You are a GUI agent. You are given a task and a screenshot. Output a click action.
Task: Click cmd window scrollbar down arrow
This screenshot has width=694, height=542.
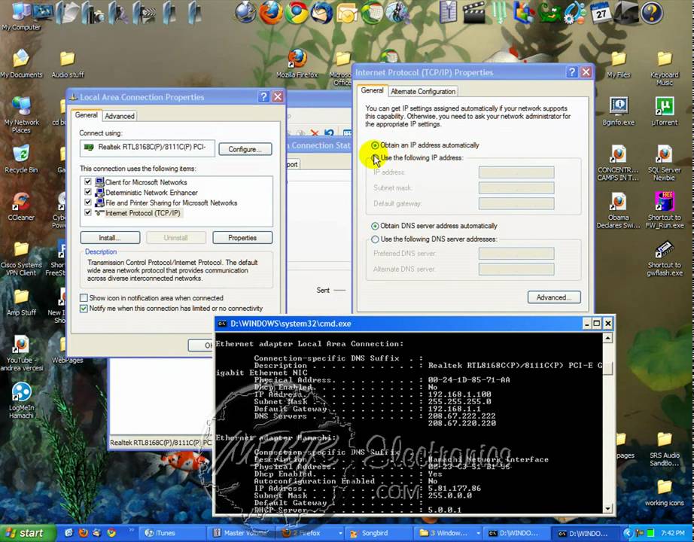pyautogui.click(x=607, y=508)
